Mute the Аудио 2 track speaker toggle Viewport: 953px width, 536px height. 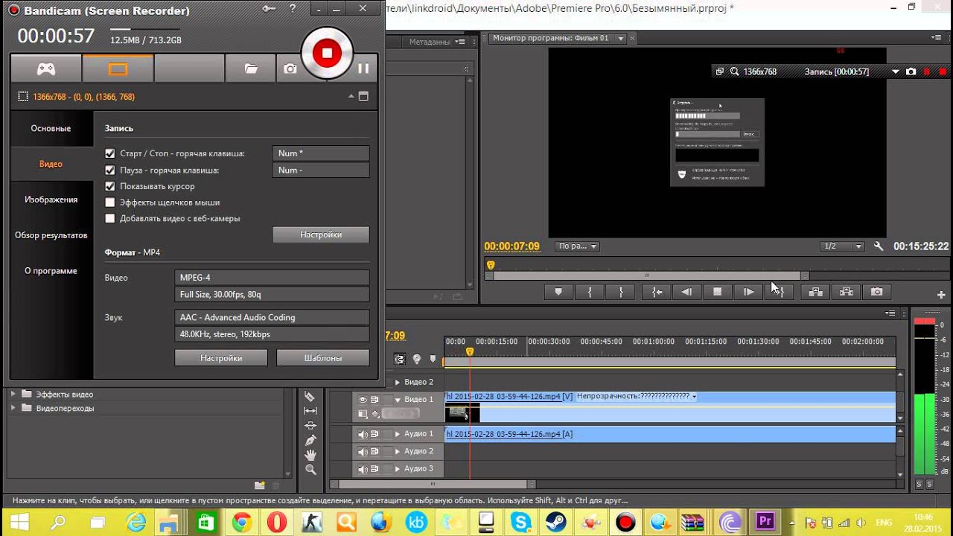(x=363, y=451)
